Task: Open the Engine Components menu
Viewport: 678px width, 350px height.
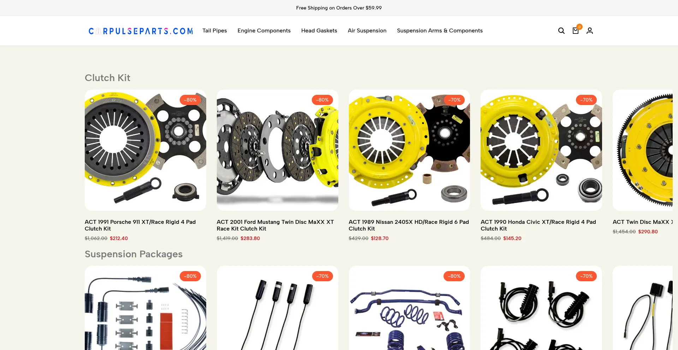Action: click(264, 31)
